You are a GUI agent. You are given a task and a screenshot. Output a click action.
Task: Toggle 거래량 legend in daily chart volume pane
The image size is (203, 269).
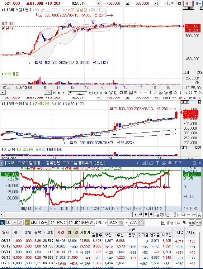(x=9, y=149)
